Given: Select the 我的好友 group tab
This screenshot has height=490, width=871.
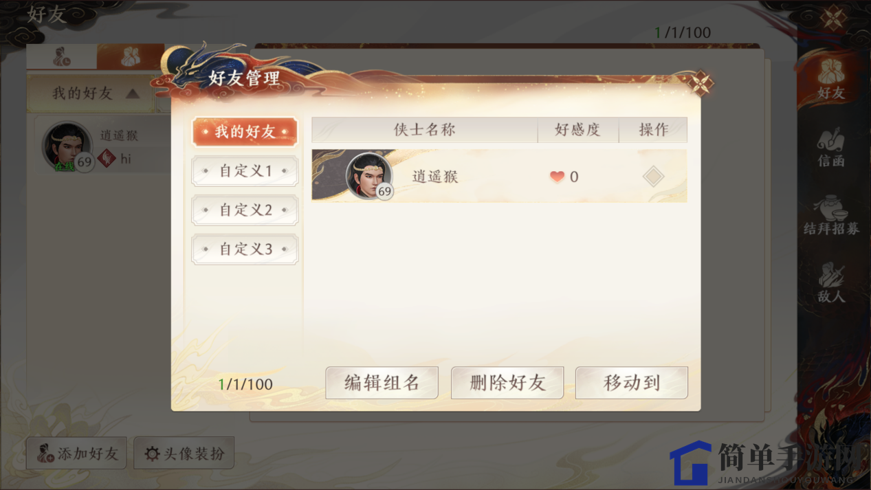Looking at the screenshot, I should pos(245,132).
